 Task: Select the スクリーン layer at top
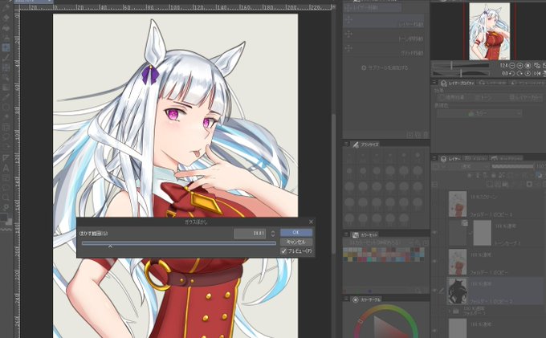496,205
